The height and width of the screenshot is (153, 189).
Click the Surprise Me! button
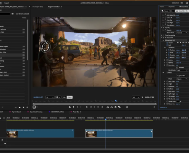(181, 76)
